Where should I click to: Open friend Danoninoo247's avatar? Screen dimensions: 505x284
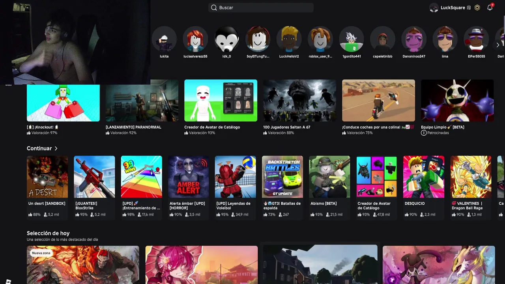point(414,39)
